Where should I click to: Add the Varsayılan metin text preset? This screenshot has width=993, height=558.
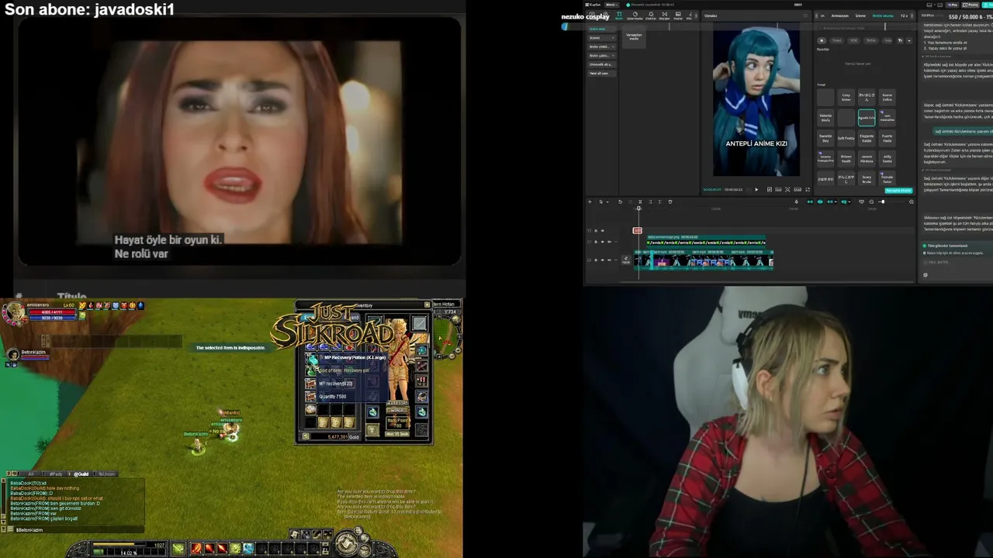[634, 36]
